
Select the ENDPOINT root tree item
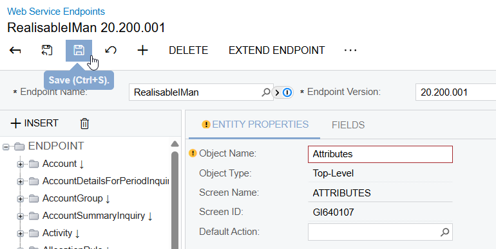coord(56,146)
